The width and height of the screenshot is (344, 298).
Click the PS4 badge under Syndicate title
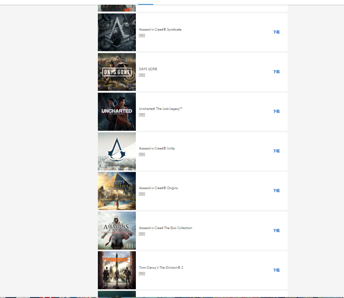click(142, 36)
